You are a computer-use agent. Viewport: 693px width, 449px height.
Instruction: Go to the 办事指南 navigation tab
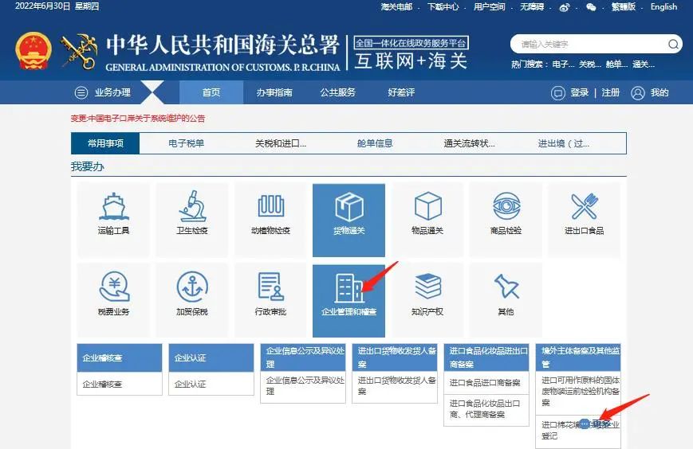274,92
